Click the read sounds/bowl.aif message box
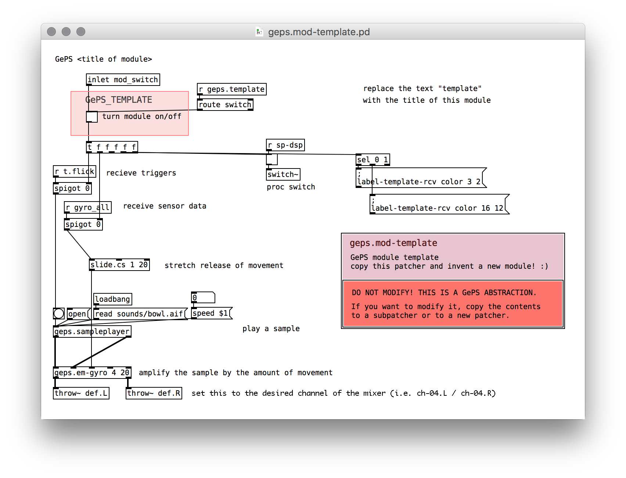This screenshot has width=626, height=478. point(140,314)
